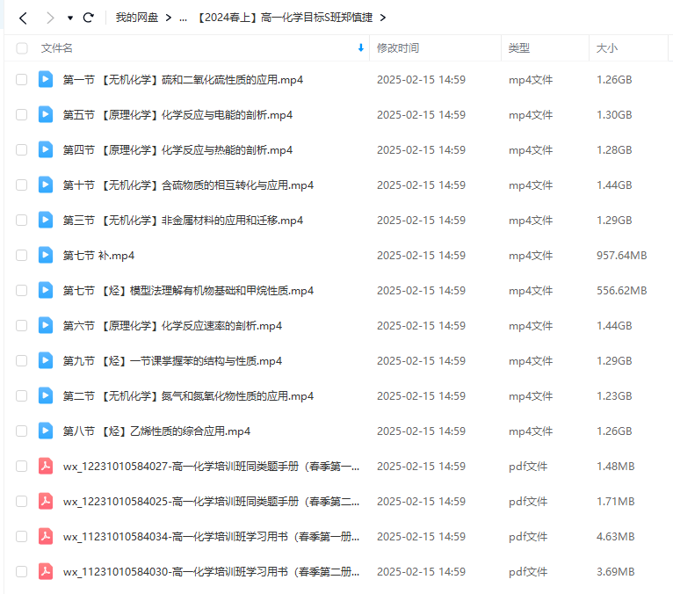Check the box for 第四节 化学反应与热能的剖析.mp4
The image size is (673, 594).
coord(21,150)
